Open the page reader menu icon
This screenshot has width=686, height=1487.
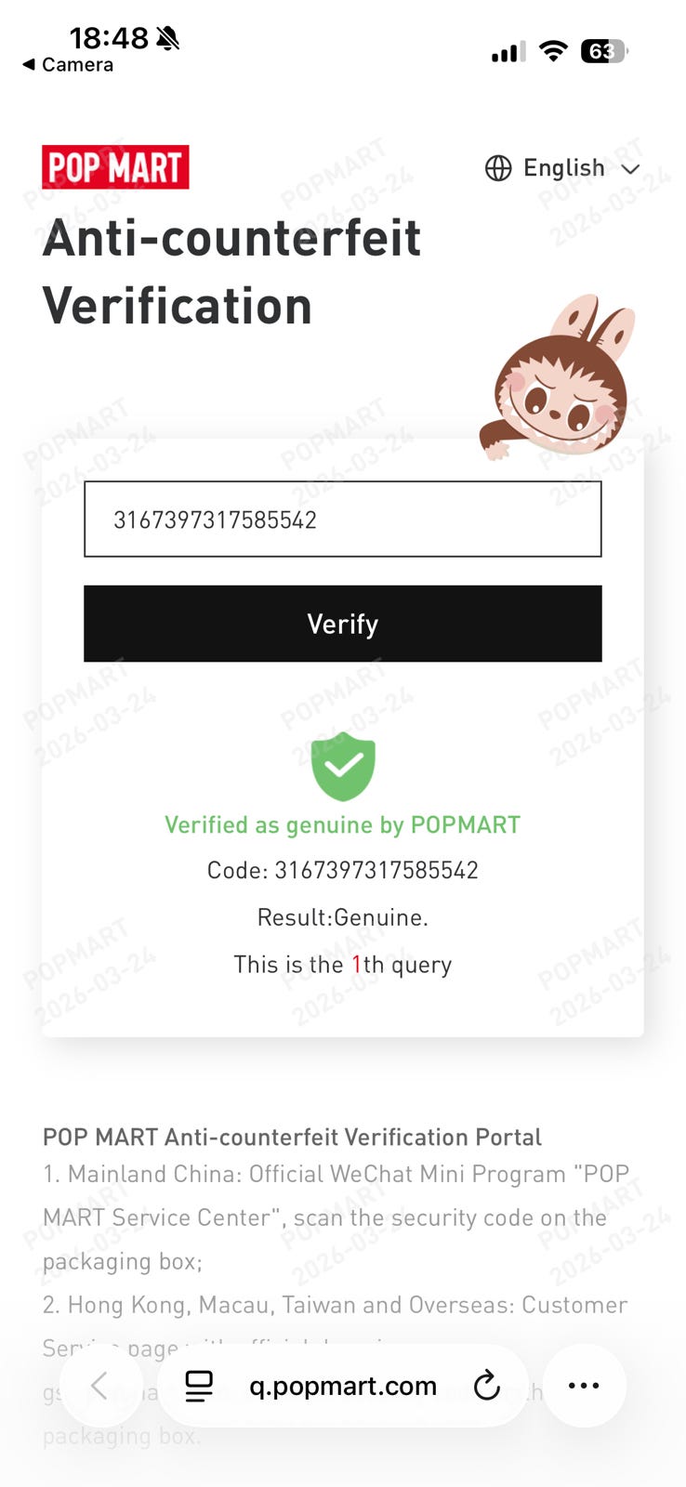[x=199, y=1386]
